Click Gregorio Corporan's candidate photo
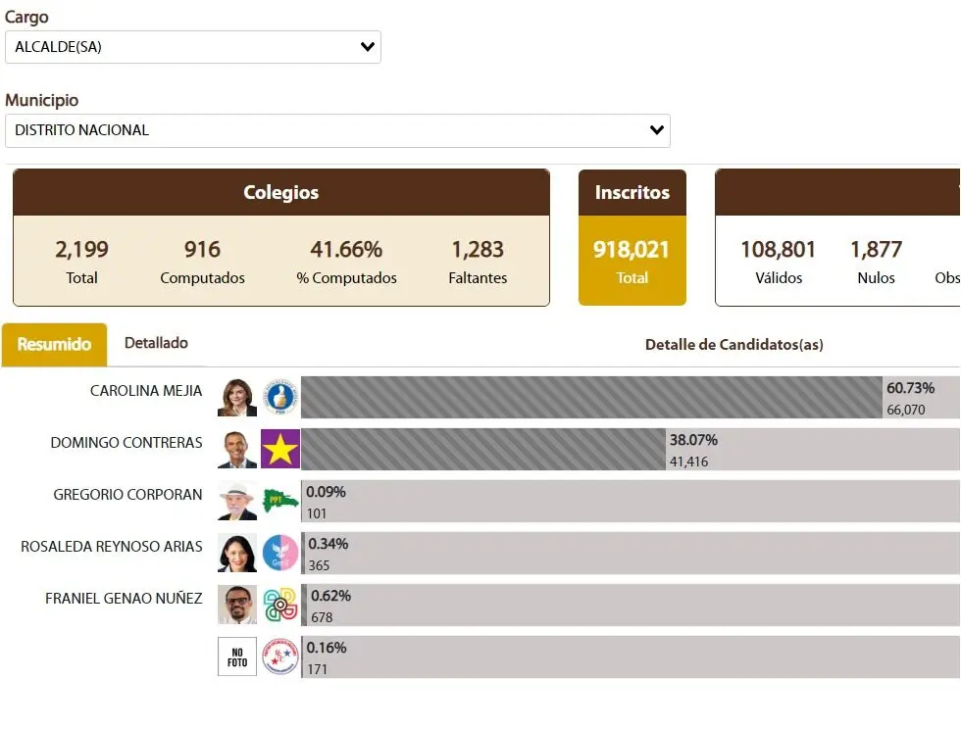Screen dimensions: 961x729 click(x=236, y=501)
